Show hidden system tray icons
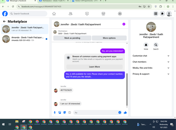 (150, 124)
